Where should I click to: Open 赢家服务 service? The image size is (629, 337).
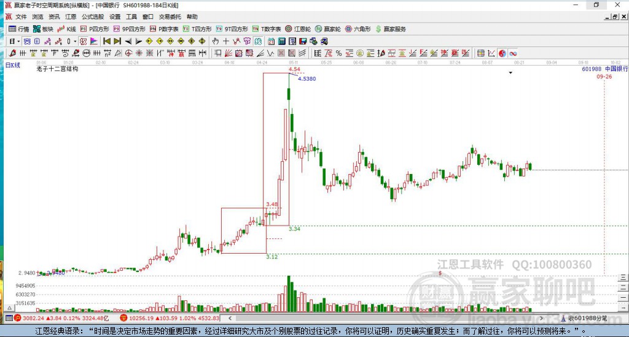[x=391, y=29]
